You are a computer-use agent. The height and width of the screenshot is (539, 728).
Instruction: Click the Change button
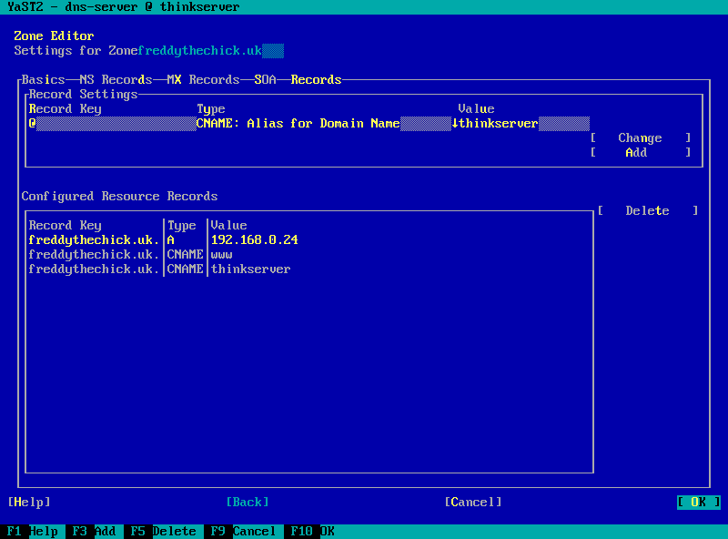641,138
